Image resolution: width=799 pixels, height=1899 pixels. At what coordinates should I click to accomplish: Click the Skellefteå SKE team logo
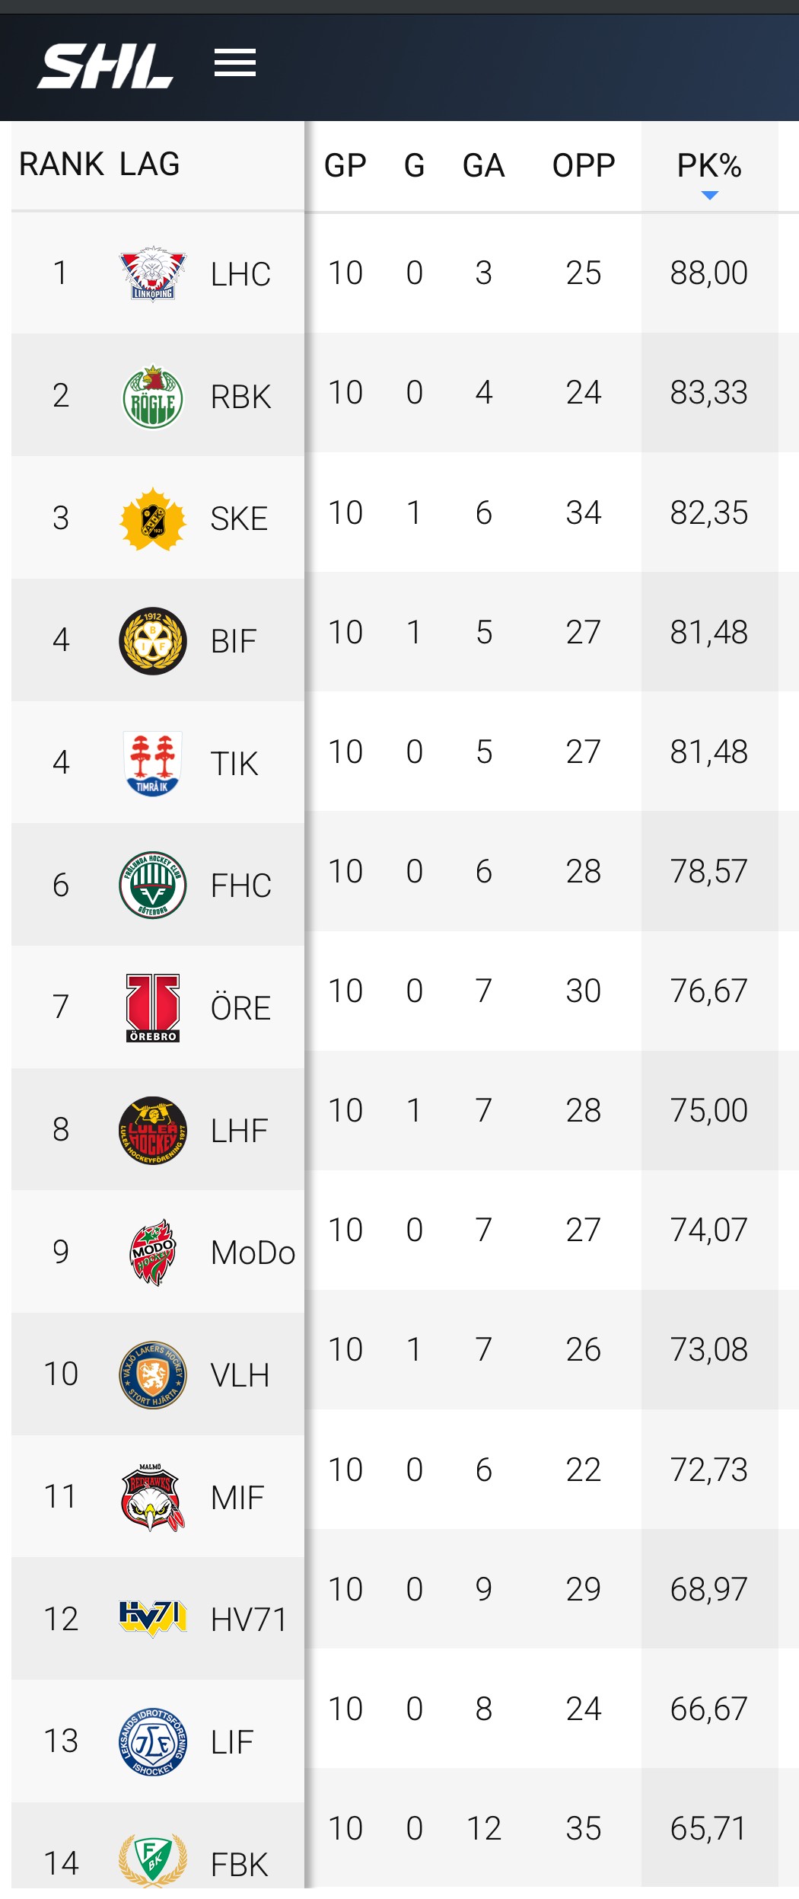pyautogui.click(x=153, y=519)
